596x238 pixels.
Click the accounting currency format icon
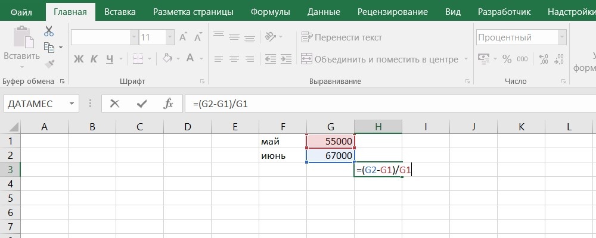[483, 58]
